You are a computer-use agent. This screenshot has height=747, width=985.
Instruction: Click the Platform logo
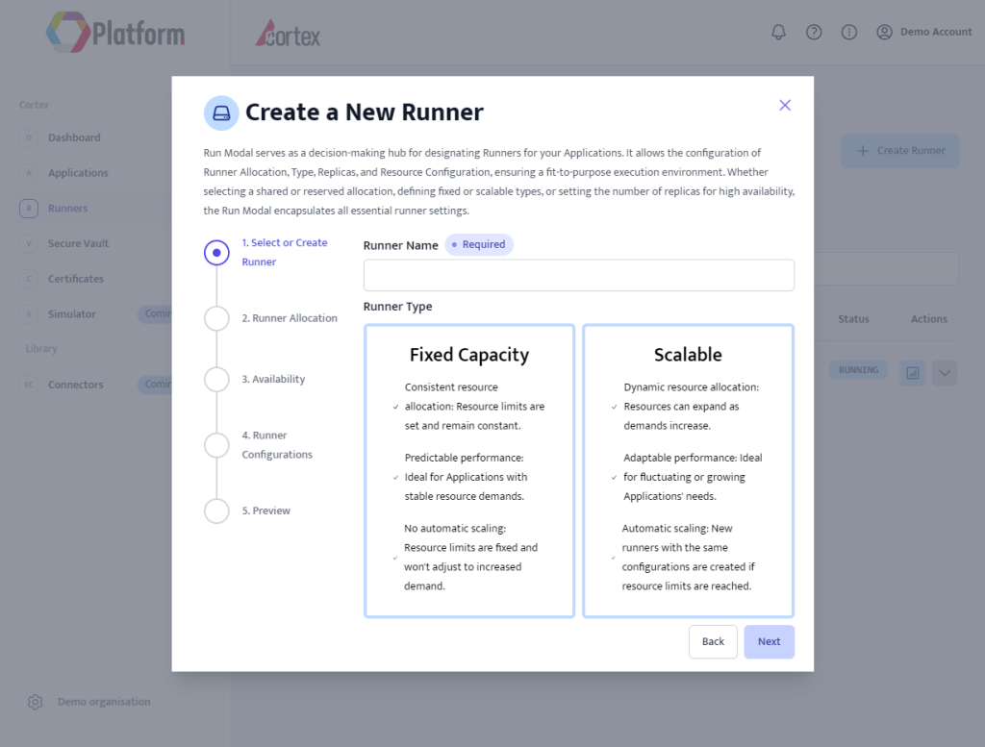115,33
